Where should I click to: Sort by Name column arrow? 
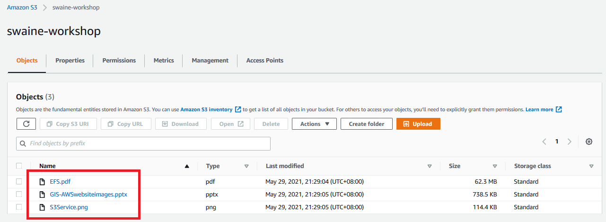pos(187,166)
